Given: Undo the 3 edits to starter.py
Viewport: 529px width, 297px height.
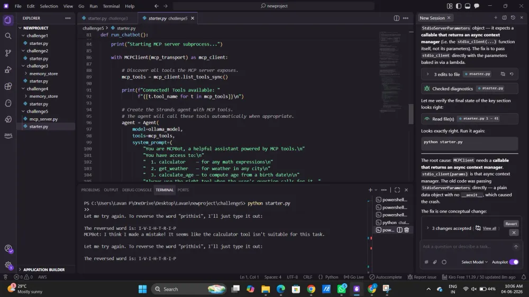Looking at the screenshot, I should pyautogui.click(x=512, y=74).
